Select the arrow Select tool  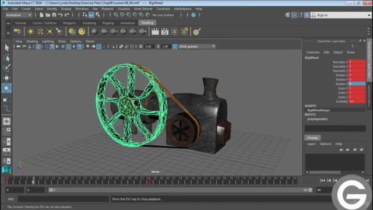pyautogui.click(x=6, y=48)
